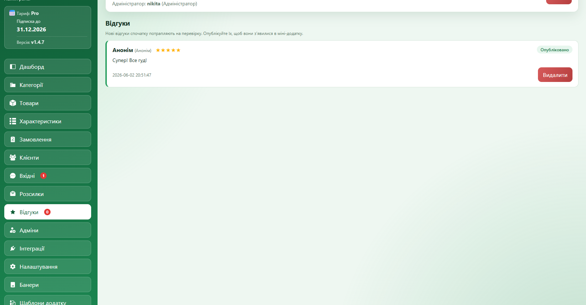This screenshot has height=305, width=586.
Task: Go to Категорії section
Action: coord(48,85)
